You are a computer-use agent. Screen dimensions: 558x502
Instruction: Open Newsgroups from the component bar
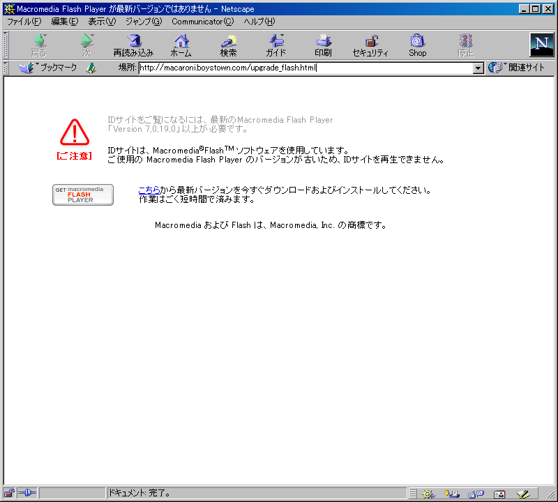pyautogui.click(x=476, y=494)
